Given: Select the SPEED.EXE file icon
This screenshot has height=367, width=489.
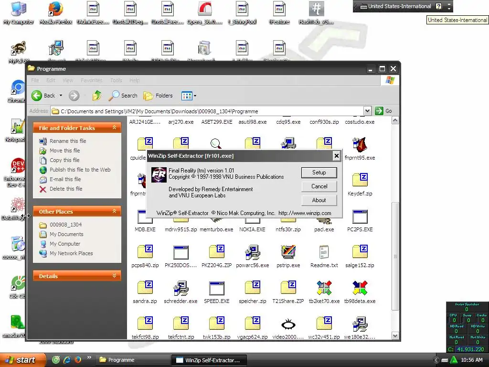Looking at the screenshot, I should [217, 288].
